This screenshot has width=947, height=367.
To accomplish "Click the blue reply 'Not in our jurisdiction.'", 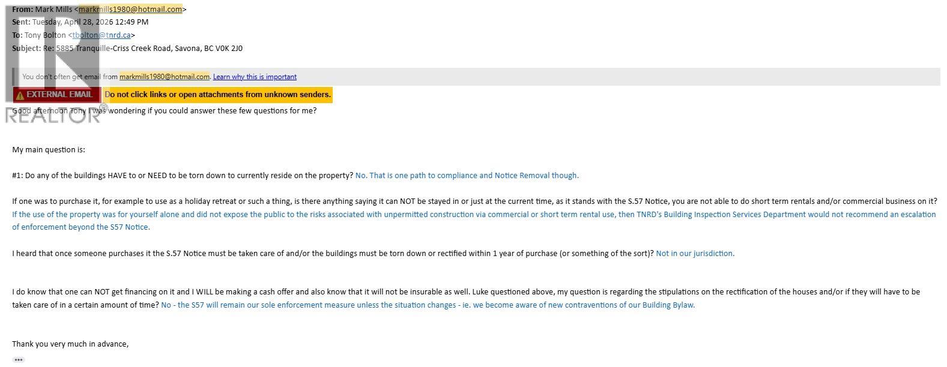I will 695,254.
